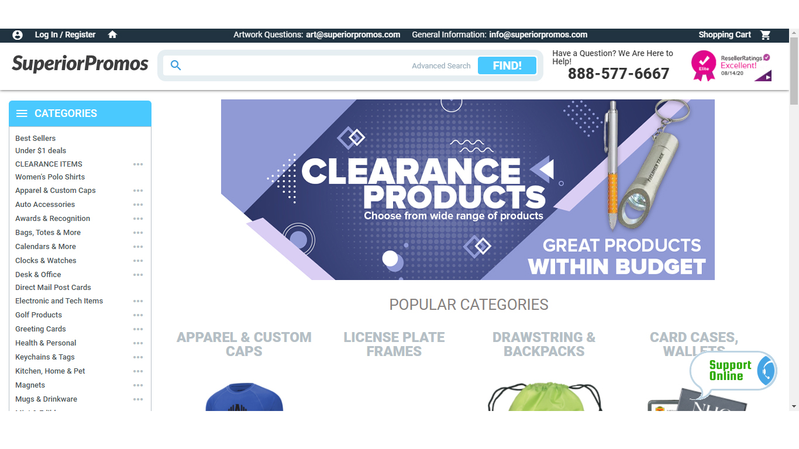799x449 pixels.
Task: Click the search magnifier icon
Action: [175, 65]
